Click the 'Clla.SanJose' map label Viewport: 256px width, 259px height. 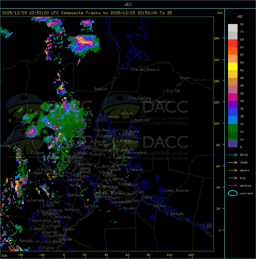point(140,98)
